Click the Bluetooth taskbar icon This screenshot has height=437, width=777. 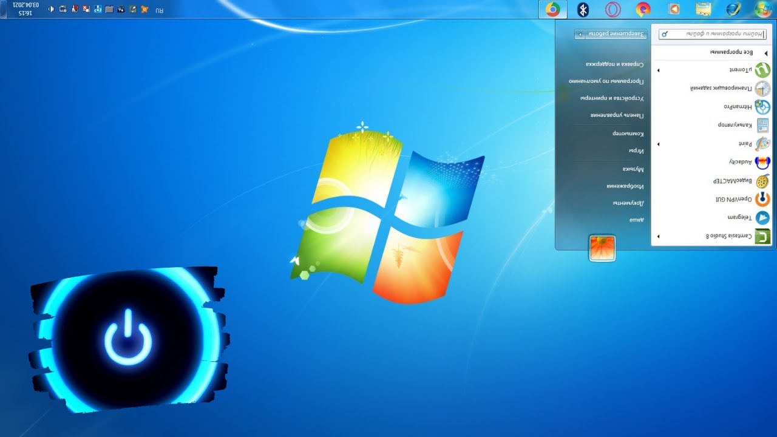coord(583,9)
